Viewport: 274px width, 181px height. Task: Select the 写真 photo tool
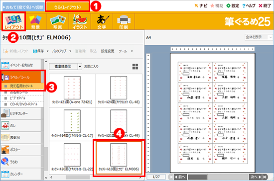point(57,21)
